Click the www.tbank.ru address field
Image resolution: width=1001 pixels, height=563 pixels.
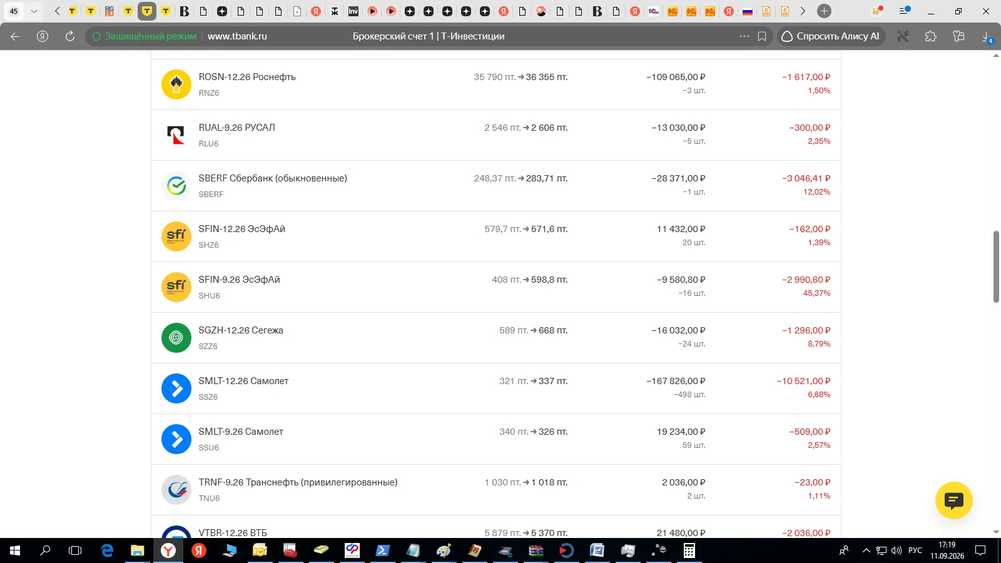[237, 36]
